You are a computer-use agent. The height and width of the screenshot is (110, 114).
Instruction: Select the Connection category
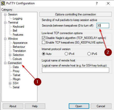coord(15,63)
